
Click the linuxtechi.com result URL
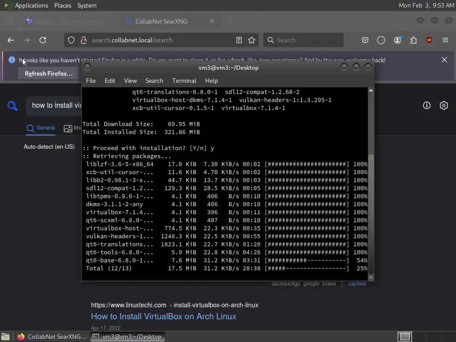pyautogui.click(x=175, y=305)
